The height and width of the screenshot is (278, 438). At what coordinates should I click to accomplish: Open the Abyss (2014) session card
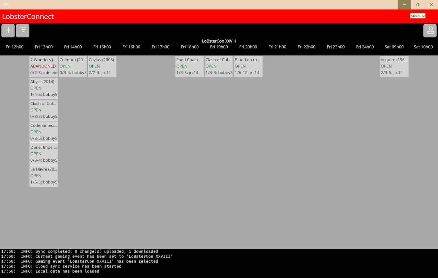pyautogui.click(x=44, y=88)
